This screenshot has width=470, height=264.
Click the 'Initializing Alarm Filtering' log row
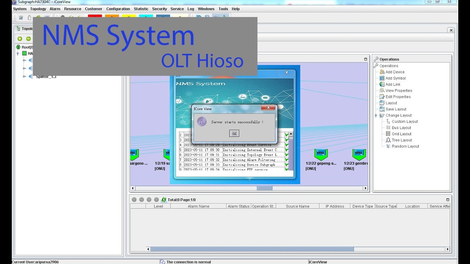pos(234,160)
